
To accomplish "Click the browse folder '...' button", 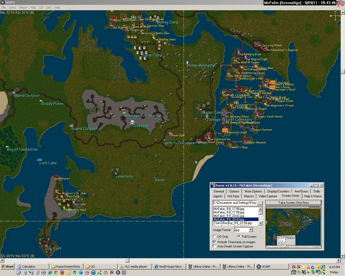I will [x=260, y=203].
